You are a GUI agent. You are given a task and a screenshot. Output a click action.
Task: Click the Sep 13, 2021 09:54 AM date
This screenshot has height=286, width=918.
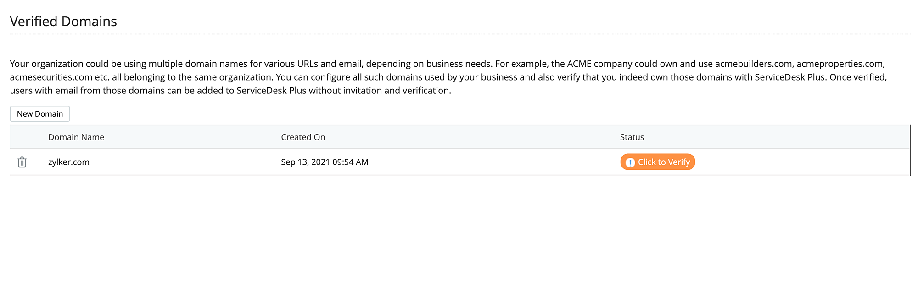coord(325,162)
